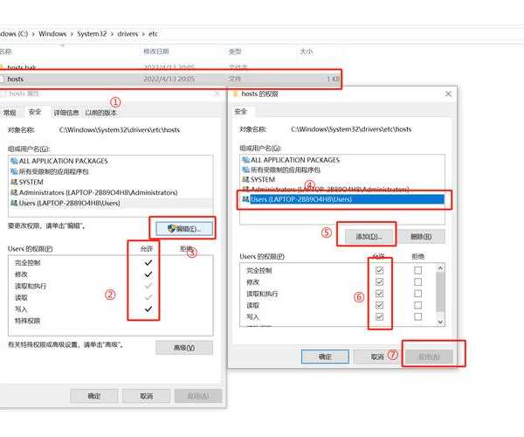Select Administrators group in hosts 属性 dialog
Screen dimensions: 524x437
(72, 192)
